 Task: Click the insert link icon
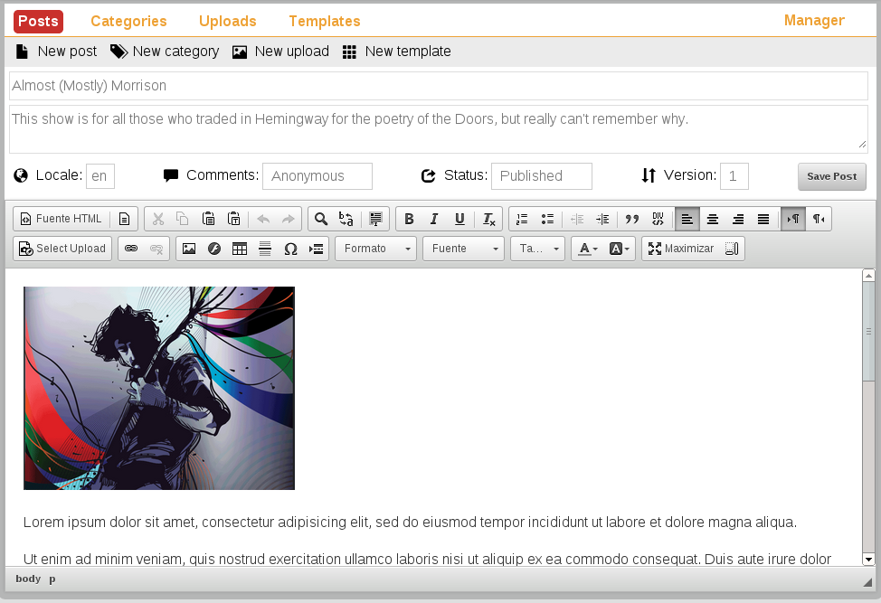tap(131, 249)
